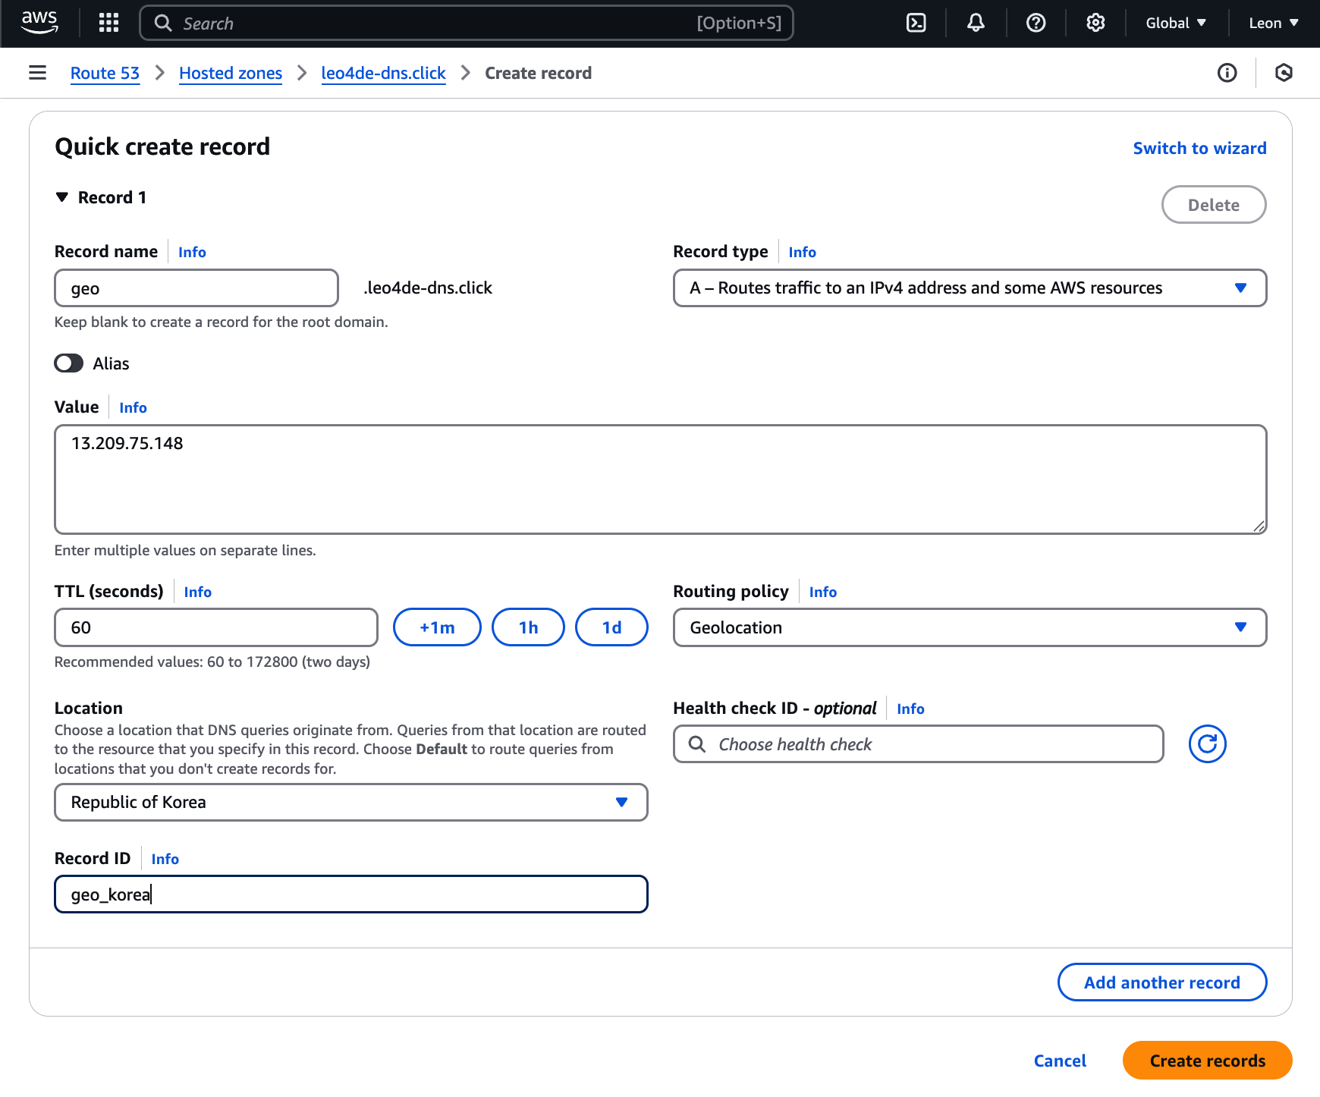
Task: Click the Choose health check field
Action: click(918, 744)
